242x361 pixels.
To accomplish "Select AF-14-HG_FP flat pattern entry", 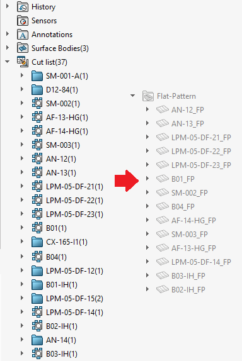I will click(193, 220).
